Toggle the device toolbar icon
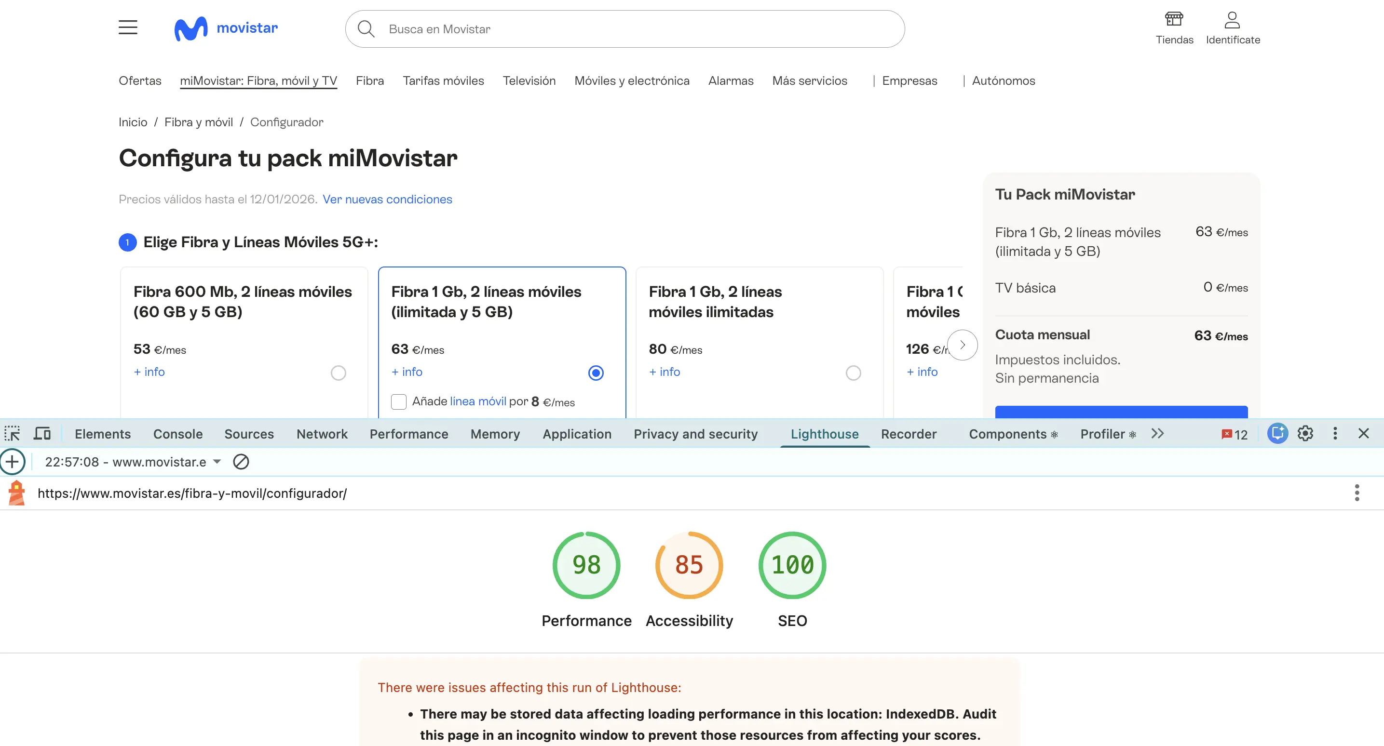 tap(42, 433)
